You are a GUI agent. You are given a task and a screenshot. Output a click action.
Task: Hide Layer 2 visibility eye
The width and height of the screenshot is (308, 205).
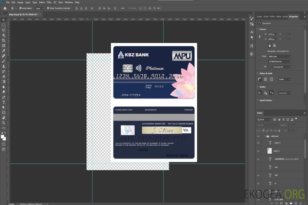258,143
